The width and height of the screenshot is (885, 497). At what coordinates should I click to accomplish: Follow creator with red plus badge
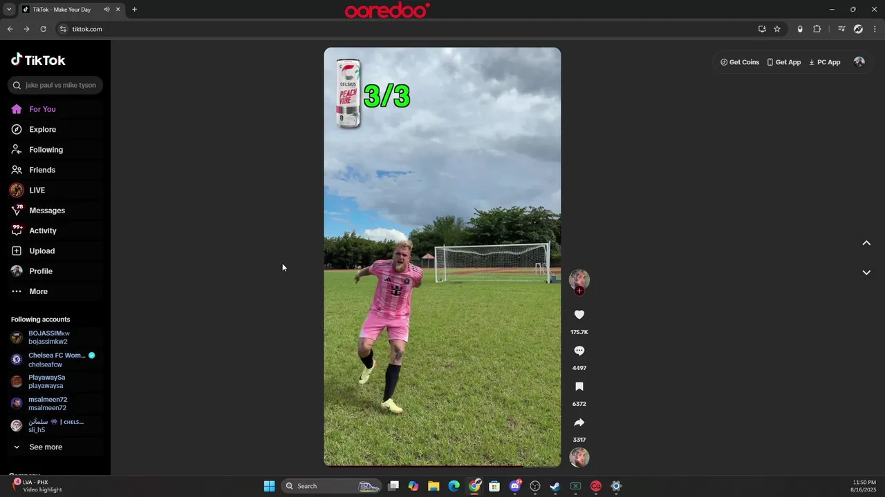point(579,291)
